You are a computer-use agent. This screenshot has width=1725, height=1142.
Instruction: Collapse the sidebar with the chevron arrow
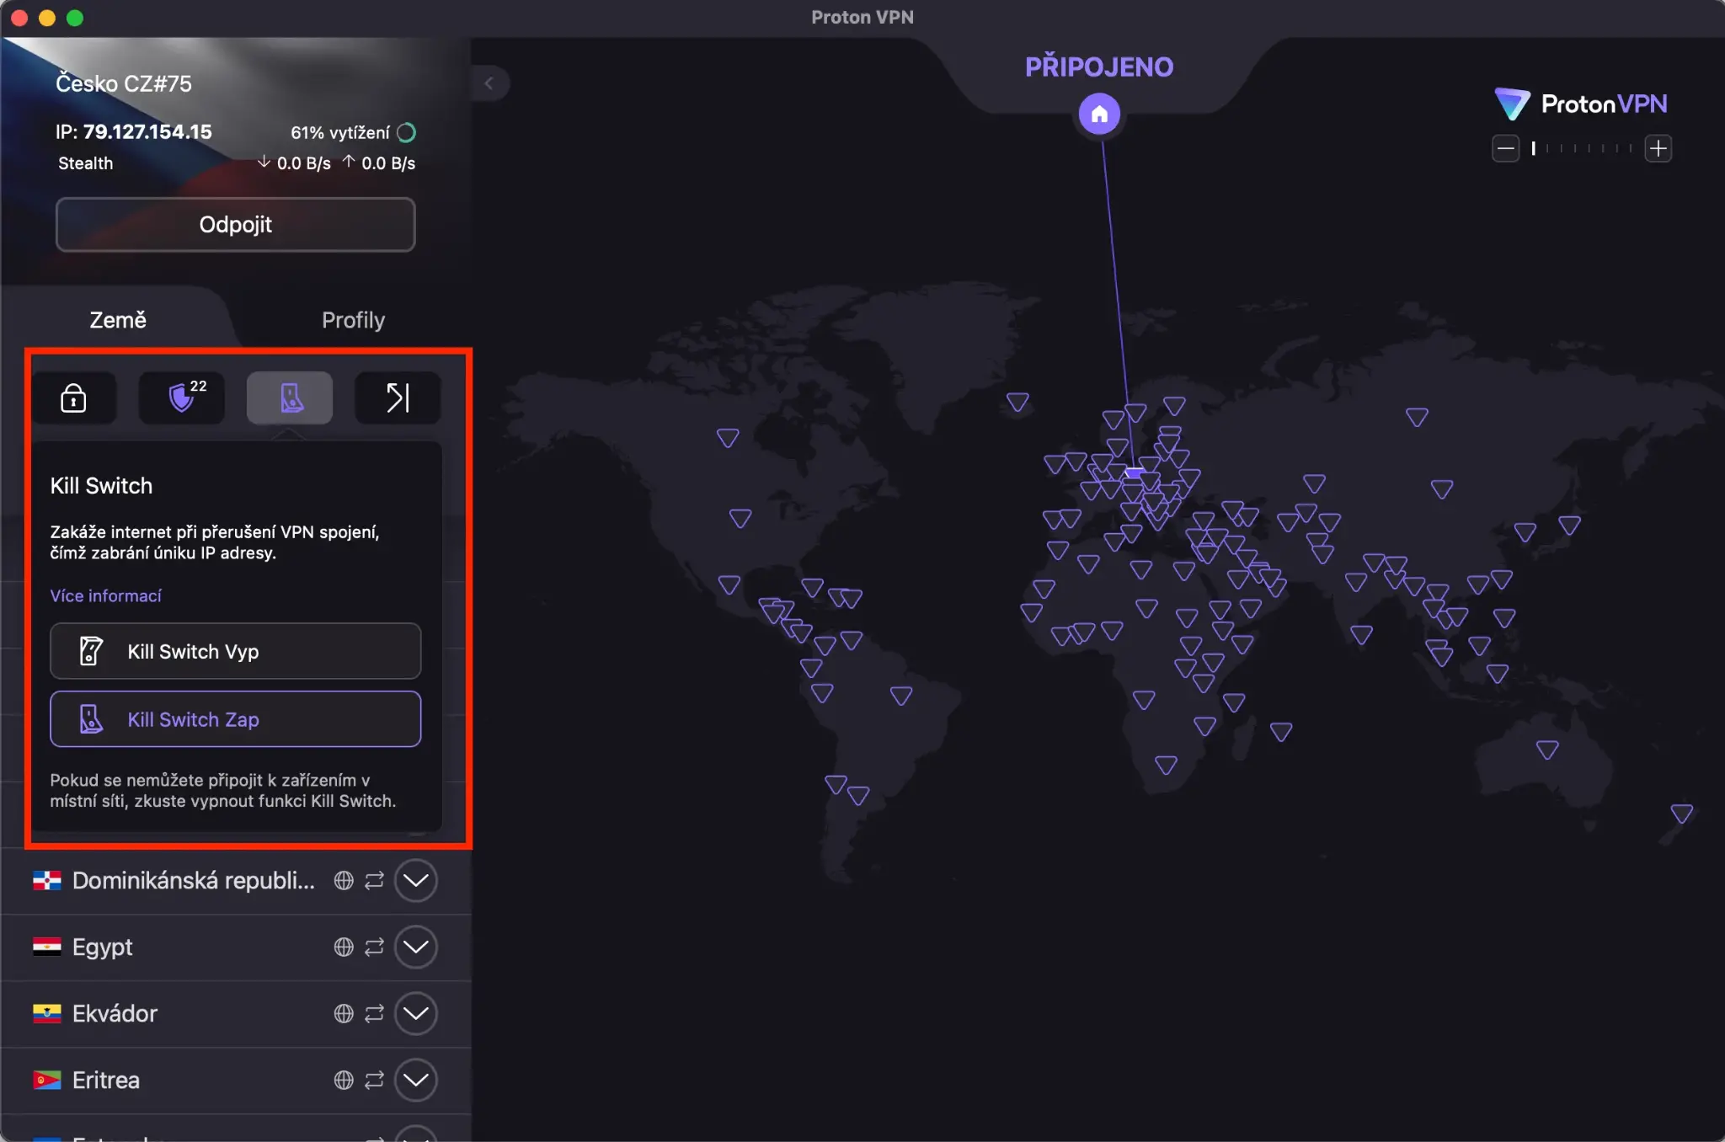point(489,83)
